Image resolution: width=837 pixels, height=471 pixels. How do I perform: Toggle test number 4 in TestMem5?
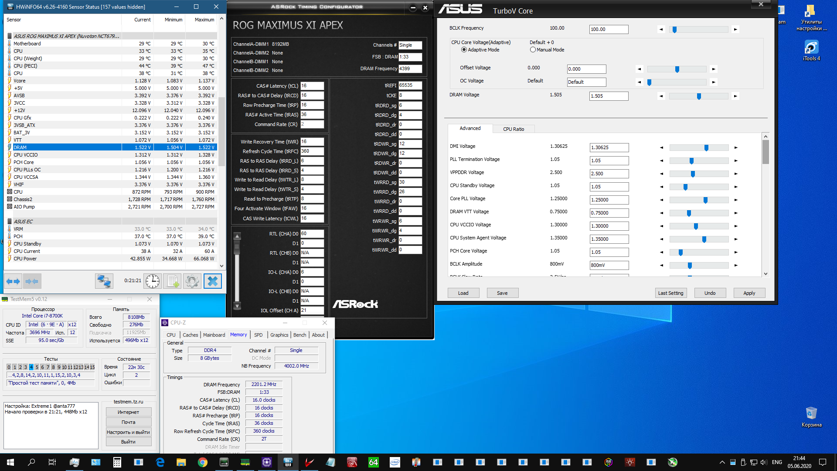click(x=31, y=367)
